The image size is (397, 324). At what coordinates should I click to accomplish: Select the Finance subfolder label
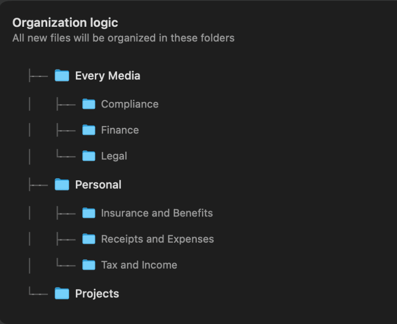120,130
